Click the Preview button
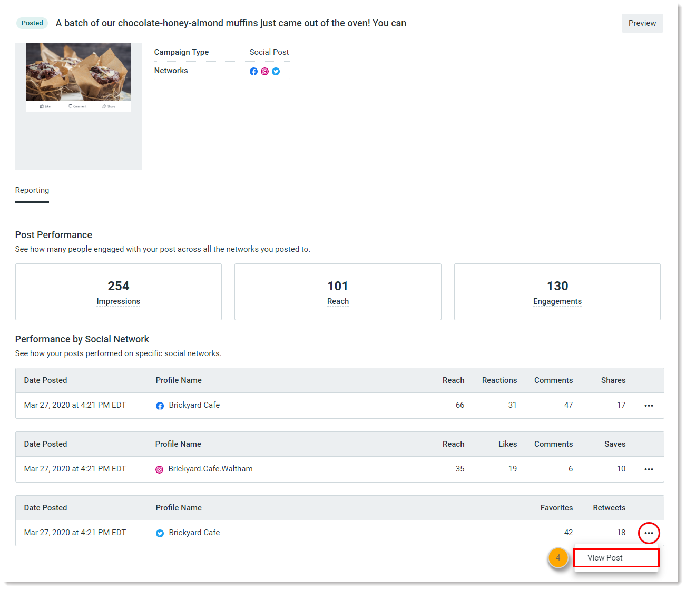 coord(642,23)
